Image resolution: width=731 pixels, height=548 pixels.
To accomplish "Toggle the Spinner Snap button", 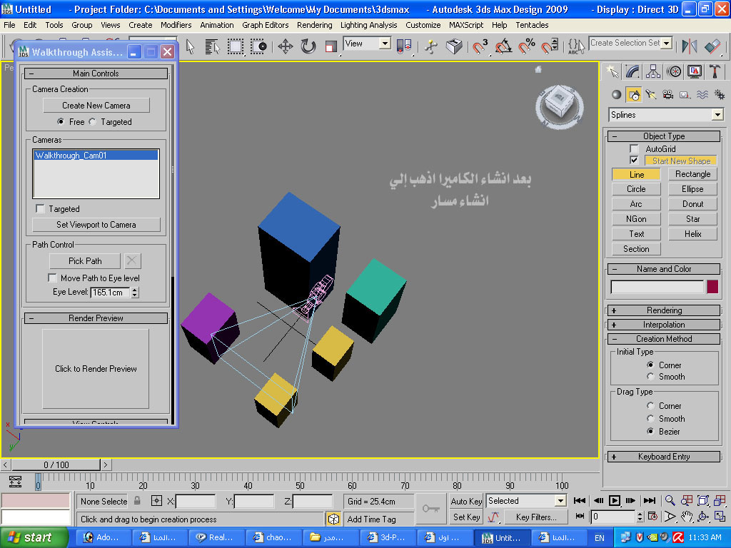I will [550, 46].
